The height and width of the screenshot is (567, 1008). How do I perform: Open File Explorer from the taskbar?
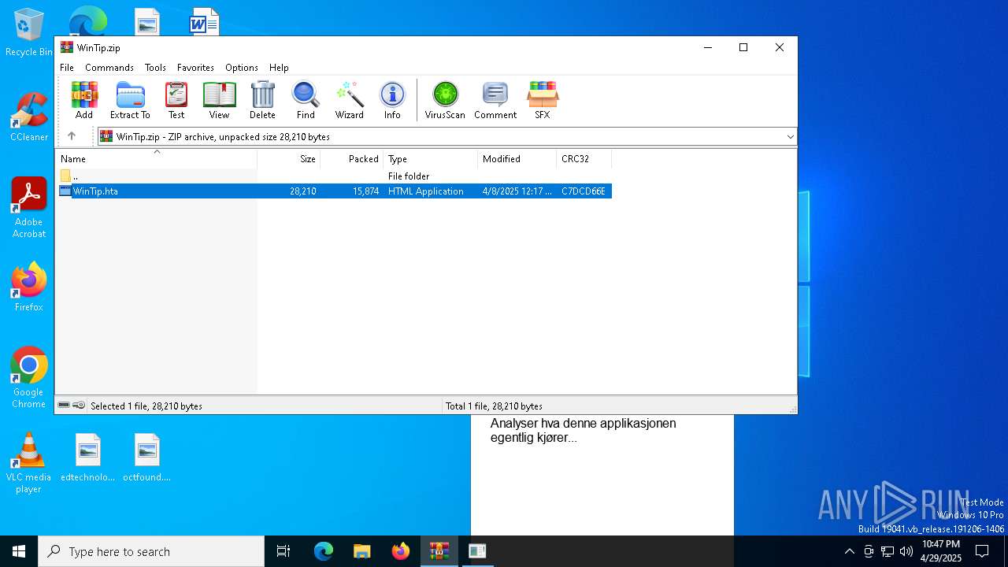point(361,551)
